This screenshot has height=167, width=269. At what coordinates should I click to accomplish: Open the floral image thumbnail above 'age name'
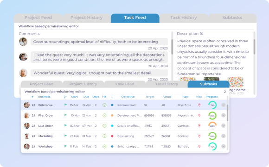point(236,82)
